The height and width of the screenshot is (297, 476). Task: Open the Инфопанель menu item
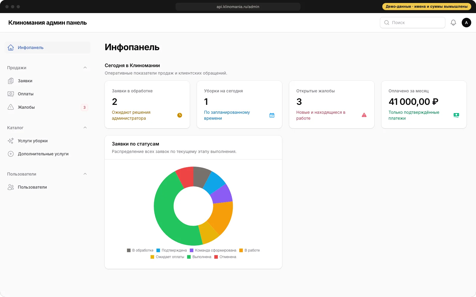(48, 48)
